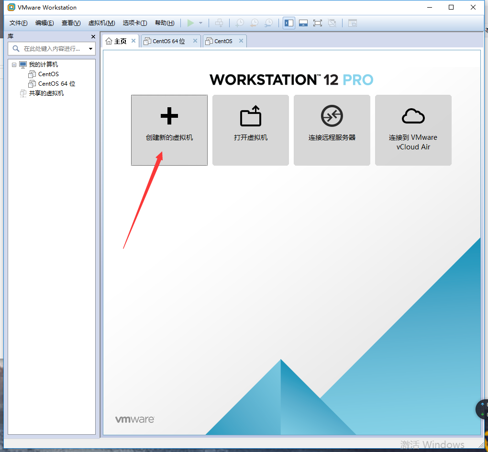This screenshot has width=488, height=452.
Task: Open the 查看(V) menu
Action: (71, 23)
